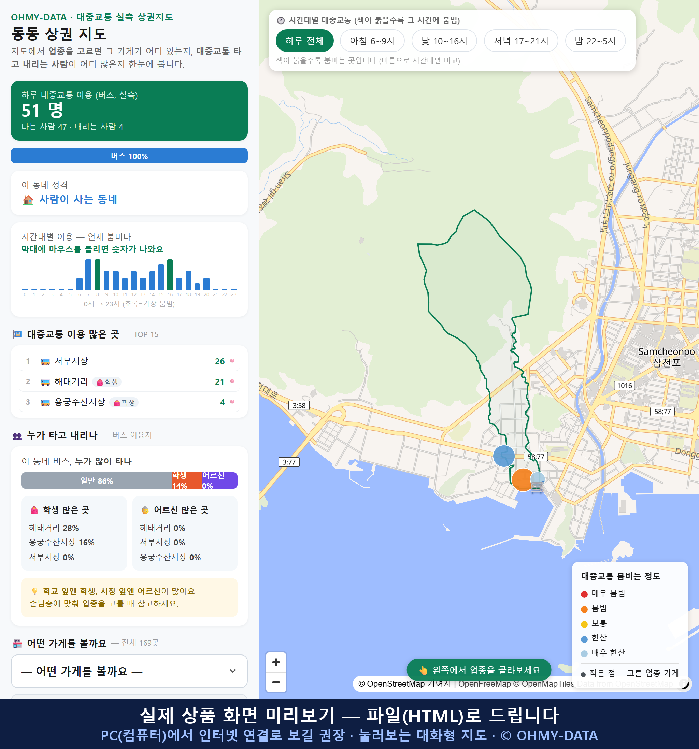Switch to 아침 6~9시 time filter
699x749 pixels.
pyautogui.click(x=372, y=41)
